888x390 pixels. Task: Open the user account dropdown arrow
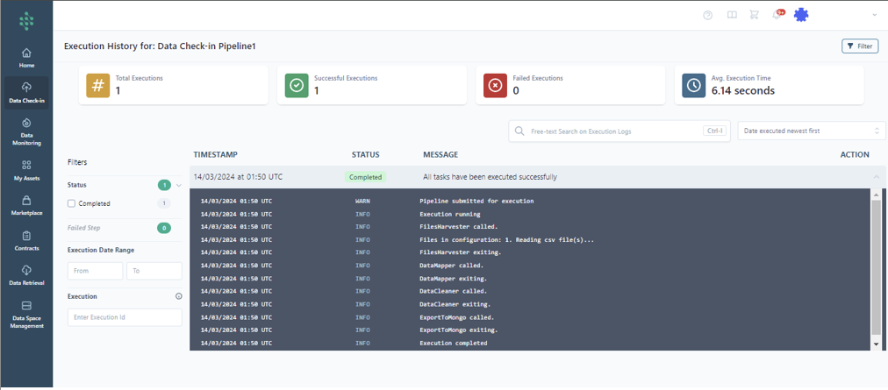coord(874,15)
